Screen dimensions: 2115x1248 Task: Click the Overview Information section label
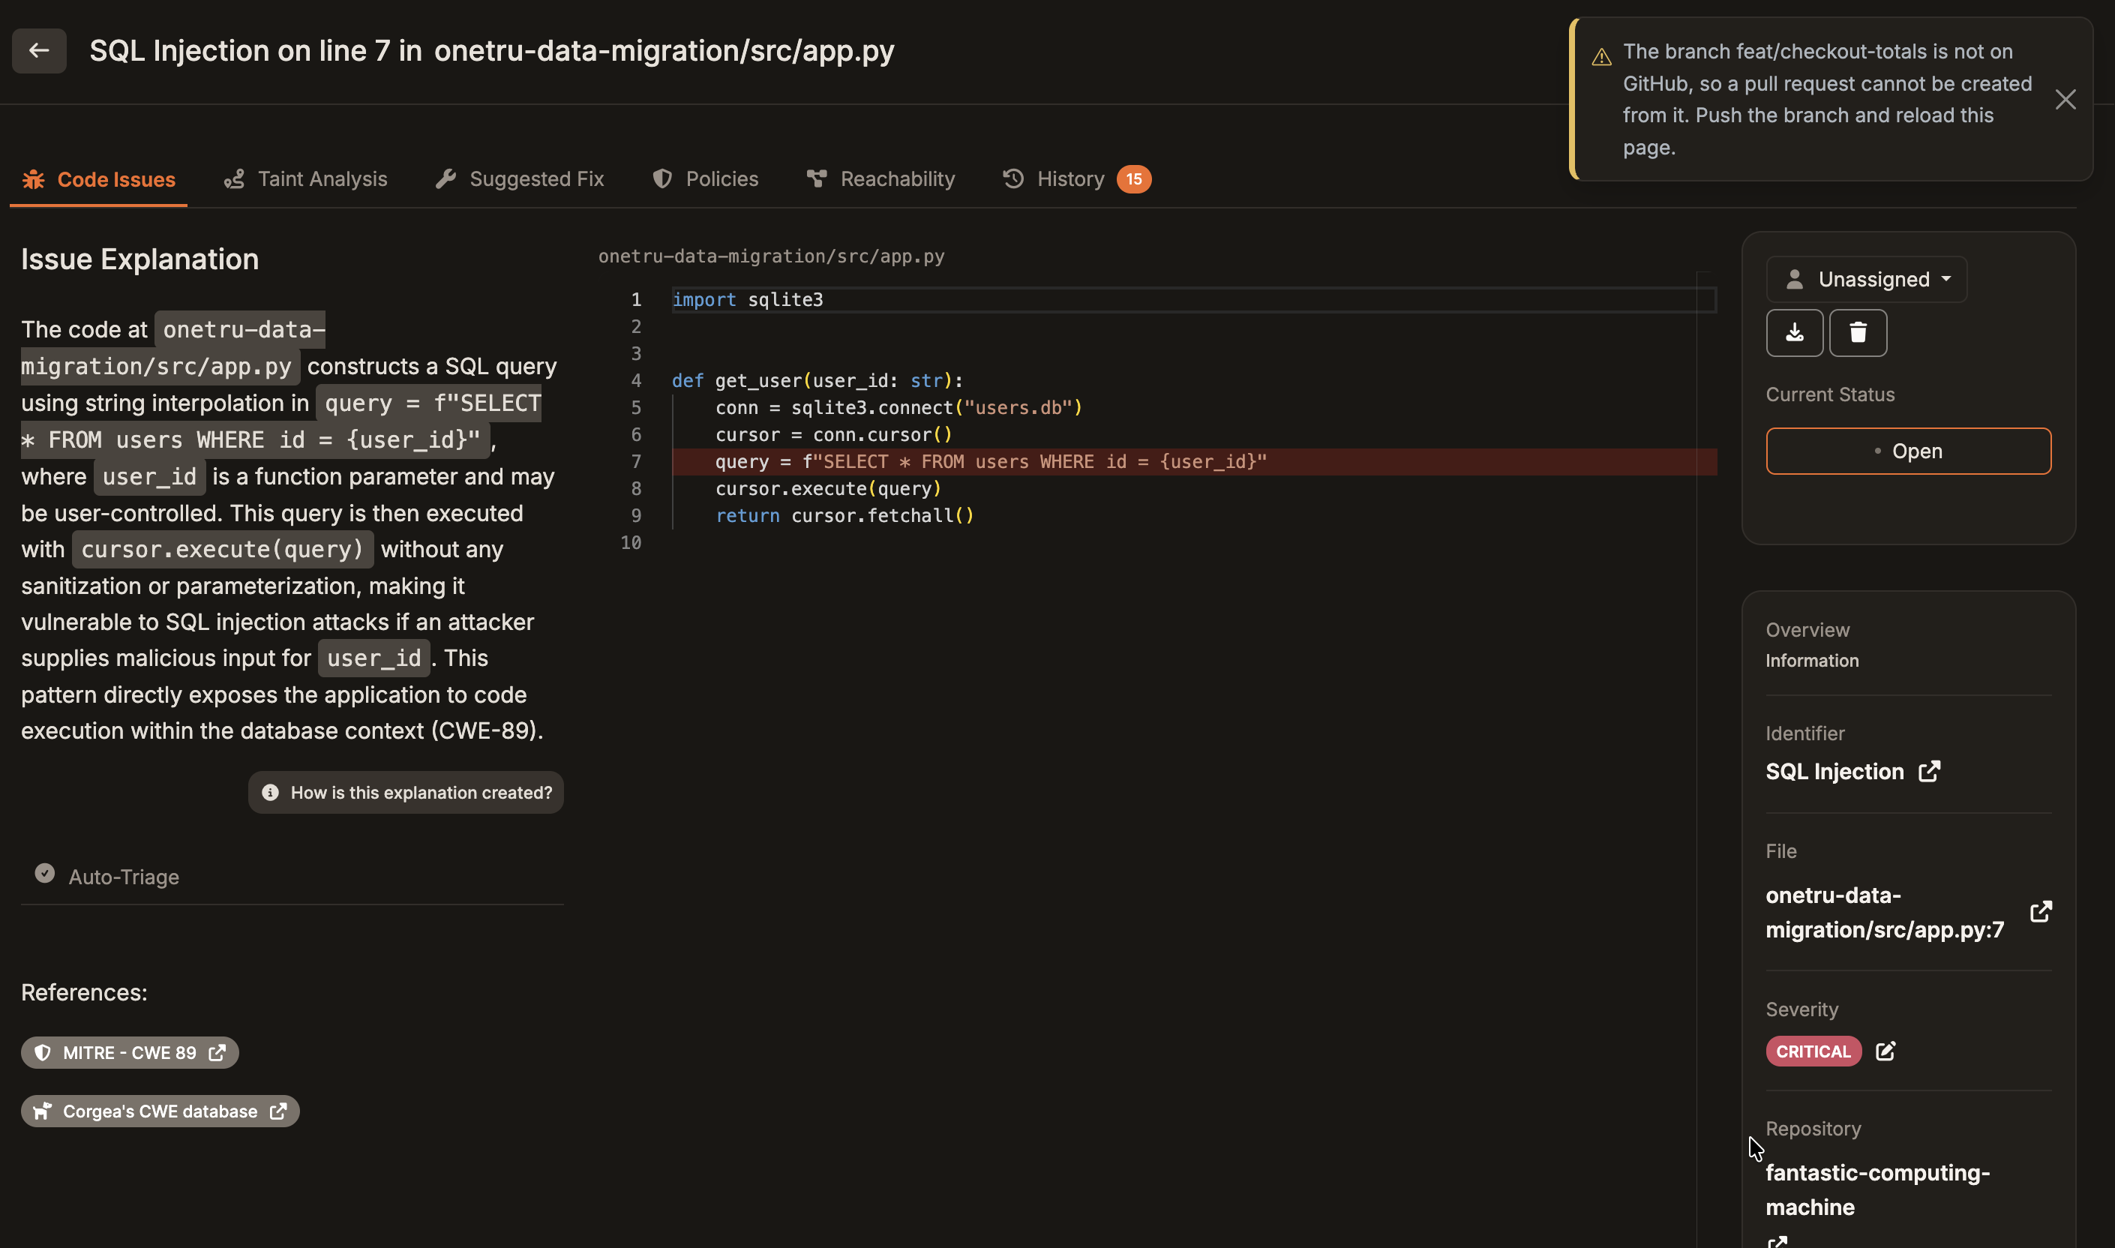tap(1812, 645)
